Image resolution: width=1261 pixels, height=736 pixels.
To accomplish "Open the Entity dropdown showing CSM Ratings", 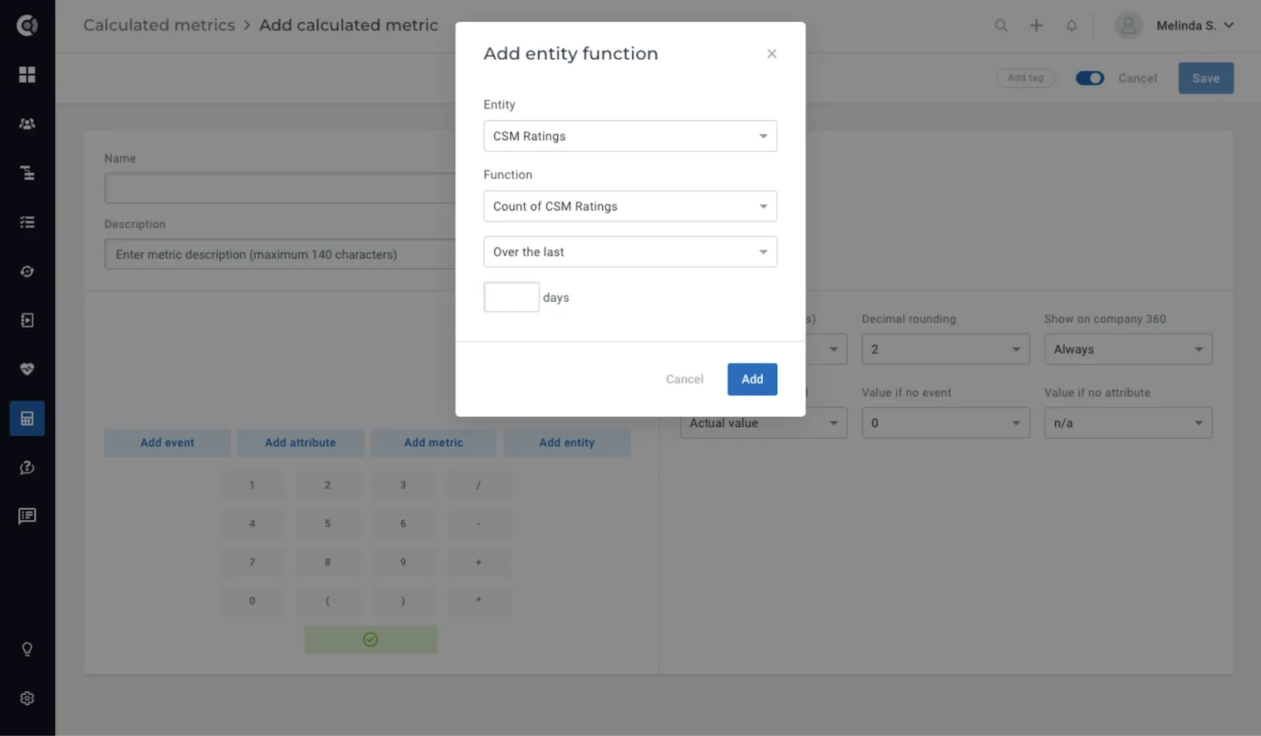I will (630, 136).
